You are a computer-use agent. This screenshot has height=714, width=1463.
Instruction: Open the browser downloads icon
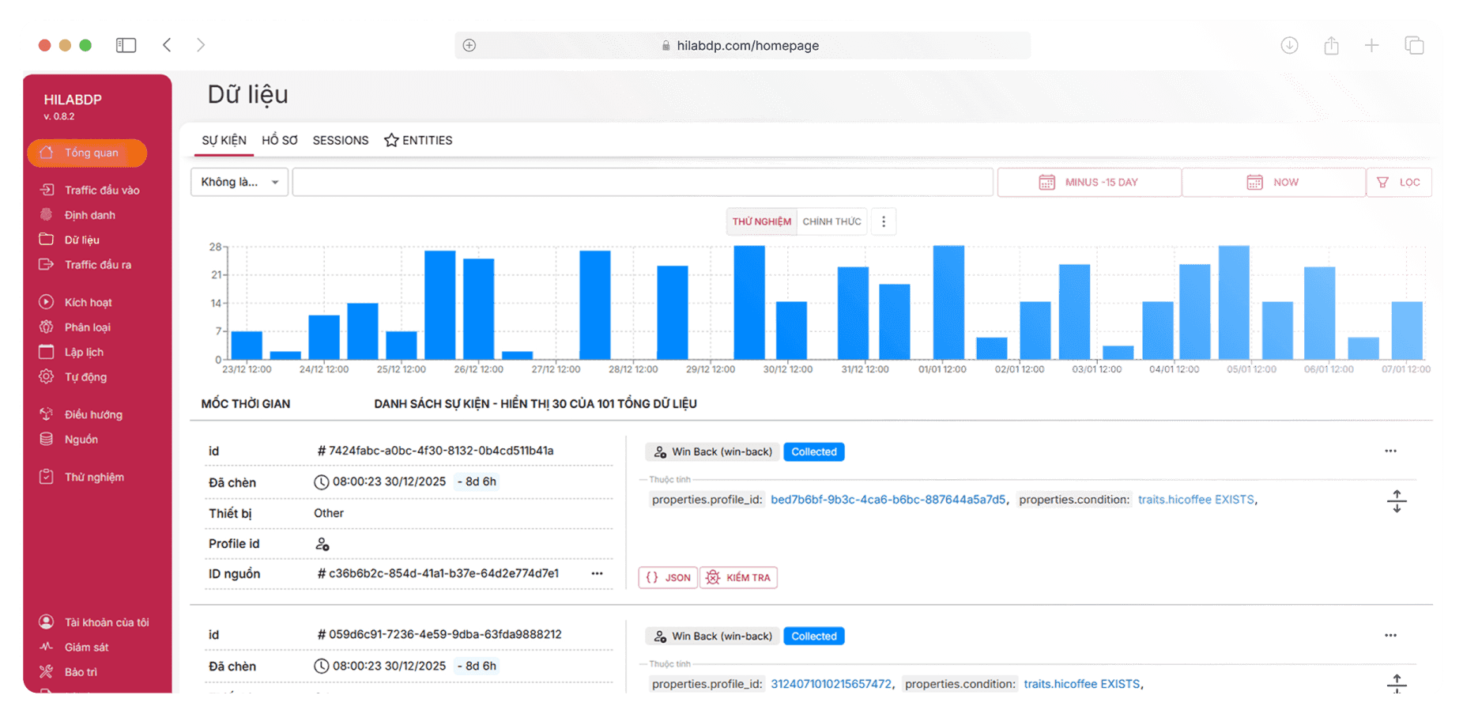(x=1289, y=45)
